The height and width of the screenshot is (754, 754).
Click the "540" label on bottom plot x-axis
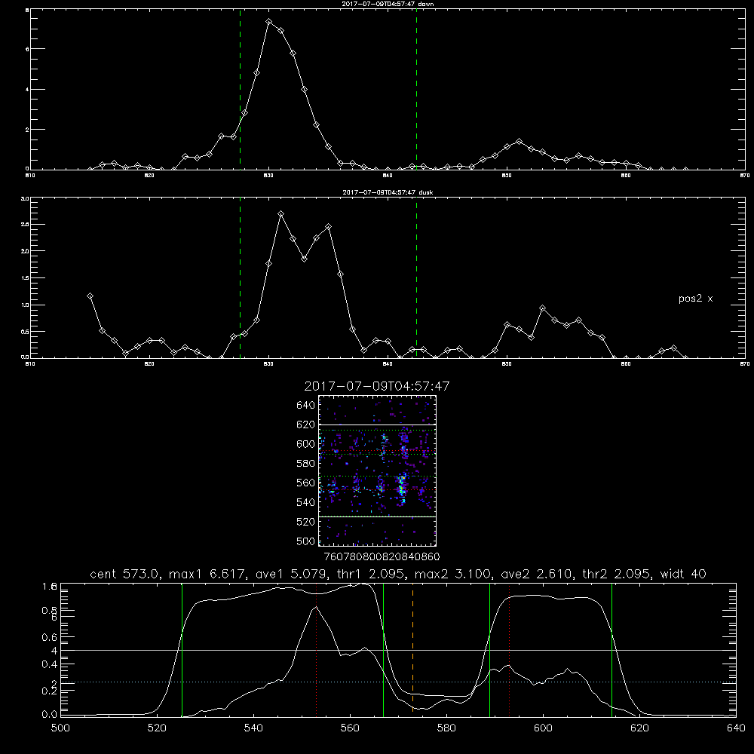[x=253, y=728]
